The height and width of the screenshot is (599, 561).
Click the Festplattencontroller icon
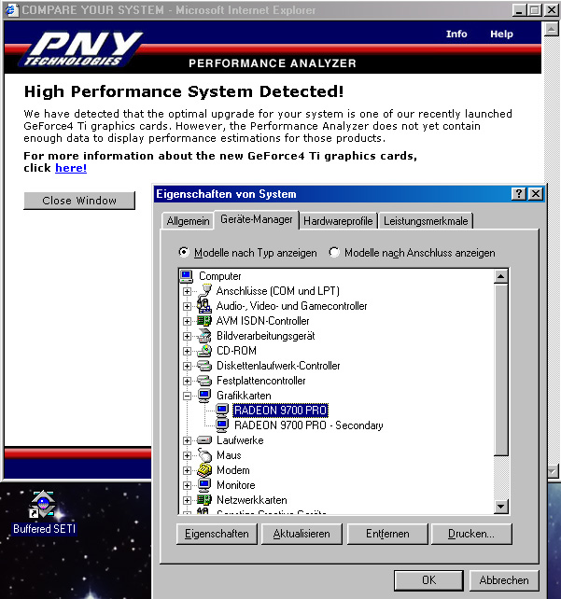point(204,381)
